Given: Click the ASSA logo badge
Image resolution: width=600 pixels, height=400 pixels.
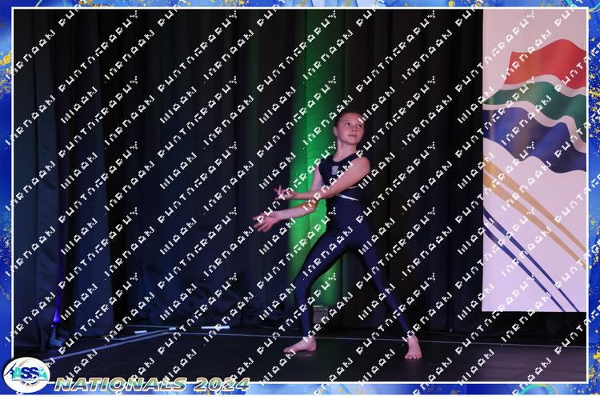Looking at the screenshot, I should [x=26, y=375].
